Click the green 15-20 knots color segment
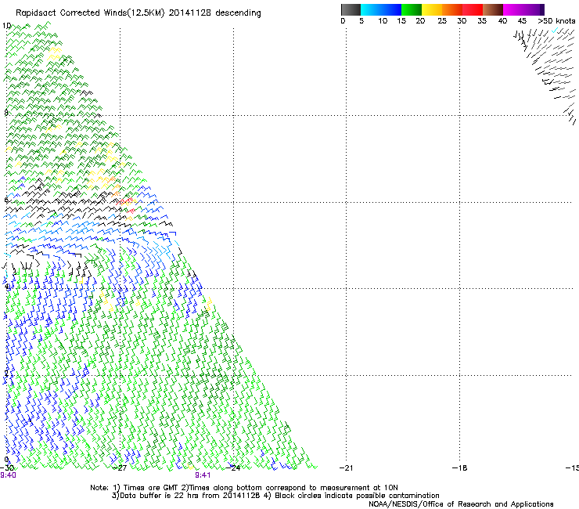579x509 pixels. pyautogui.click(x=412, y=9)
